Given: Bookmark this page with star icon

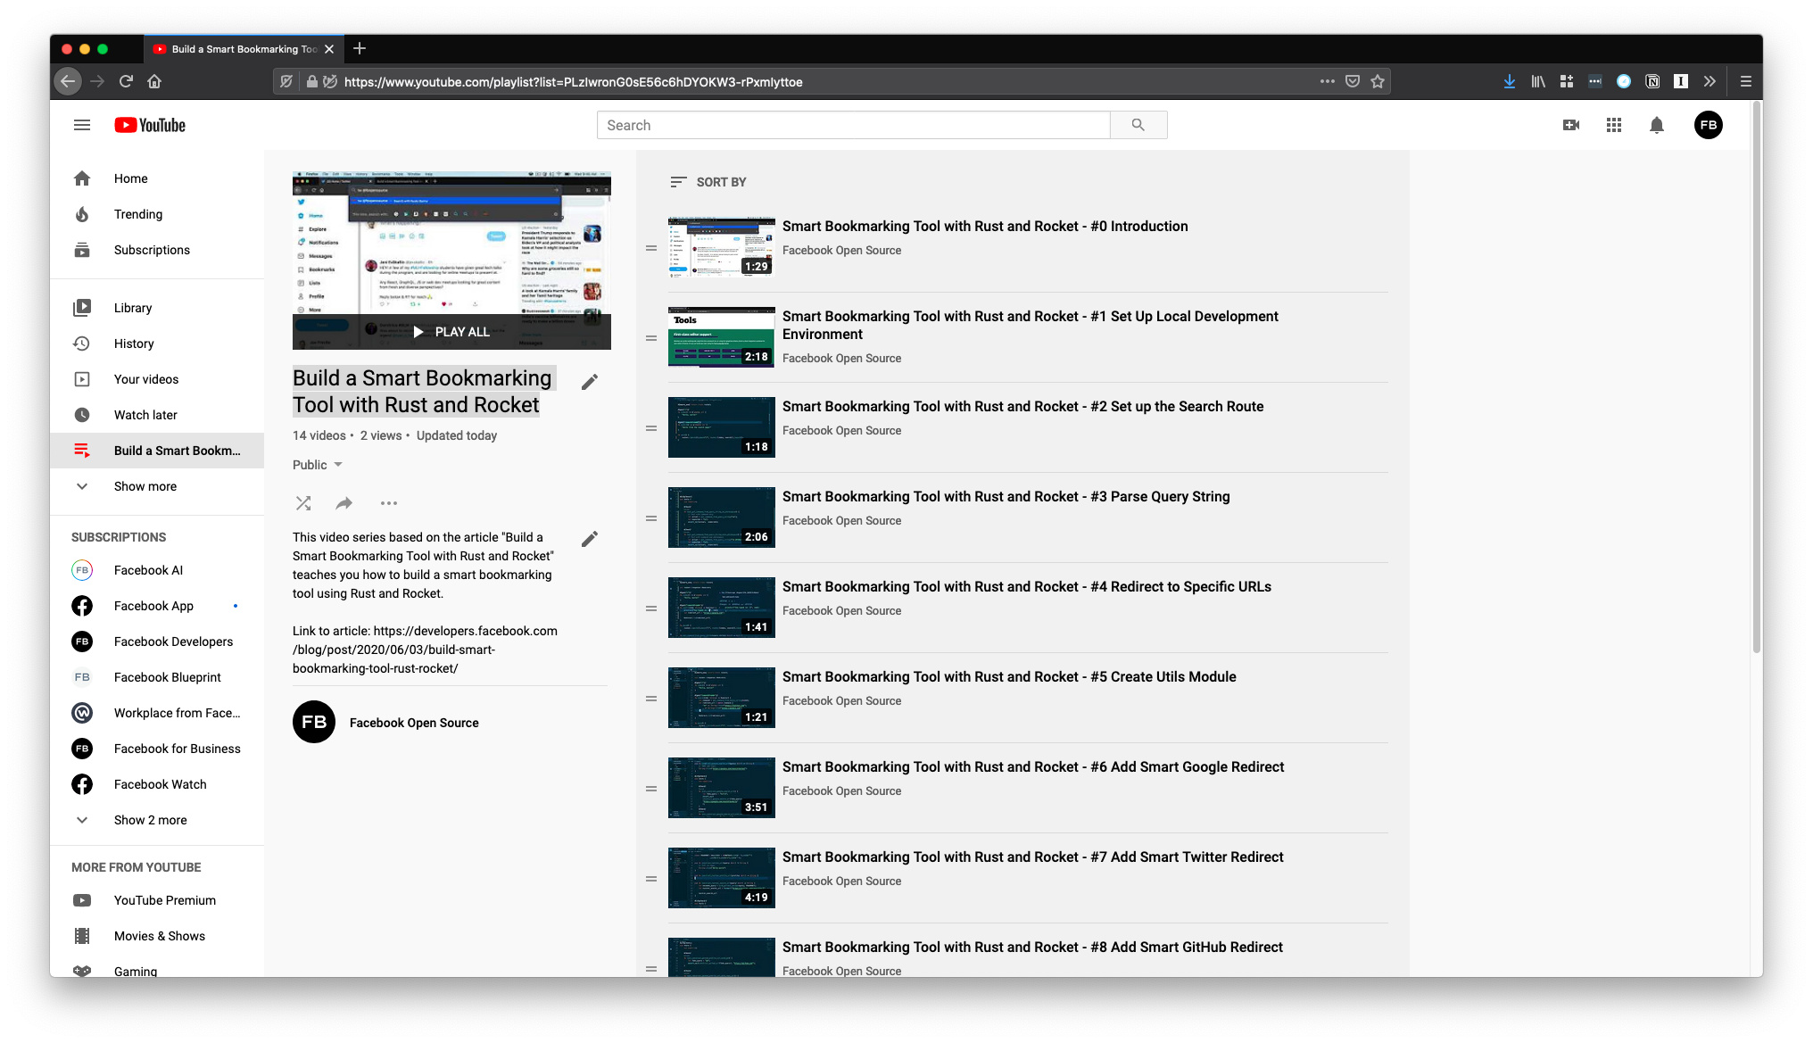Looking at the screenshot, I should click(1378, 82).
